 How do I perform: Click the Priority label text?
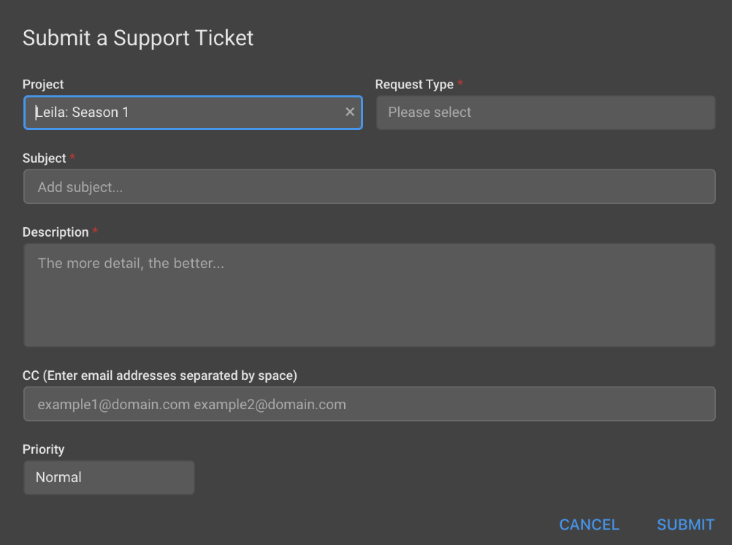click(44, 449)
